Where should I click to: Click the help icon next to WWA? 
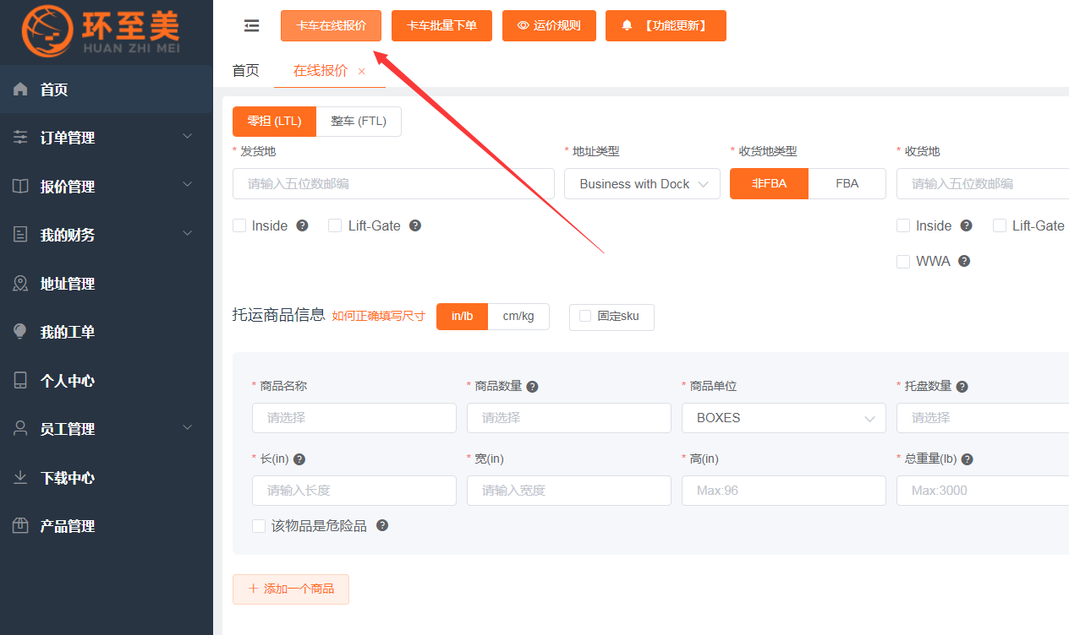[963, 262]
